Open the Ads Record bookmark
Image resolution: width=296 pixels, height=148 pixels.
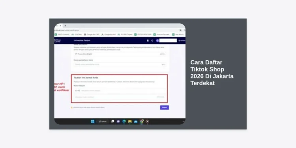pyautogui.click(x=178, y=35)
